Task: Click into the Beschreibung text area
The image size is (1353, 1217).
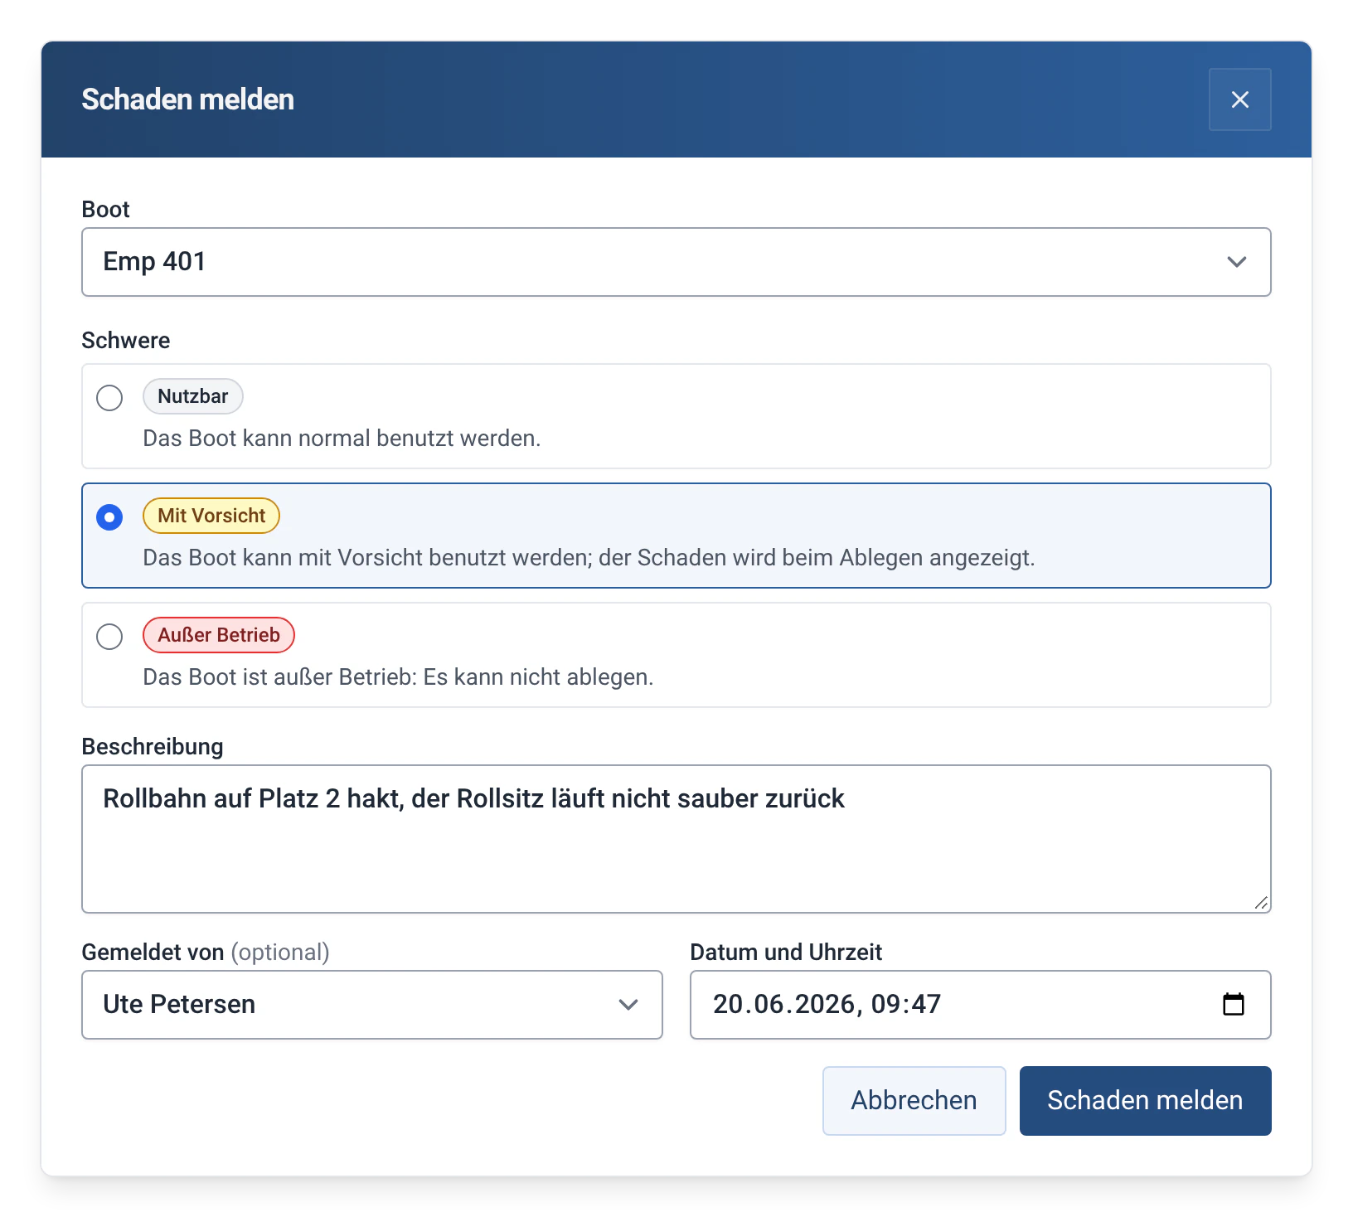Action: point(676,839)
